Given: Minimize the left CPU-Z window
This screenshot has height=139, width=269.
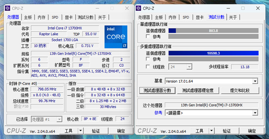Looking at the screenshot, I should click(x=97, y=8).
